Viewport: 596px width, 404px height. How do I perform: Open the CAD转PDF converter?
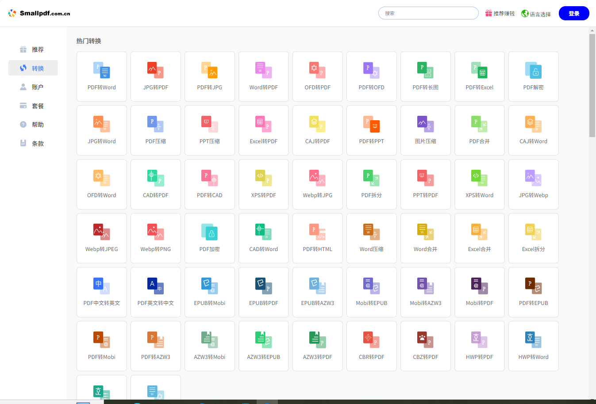156,184
